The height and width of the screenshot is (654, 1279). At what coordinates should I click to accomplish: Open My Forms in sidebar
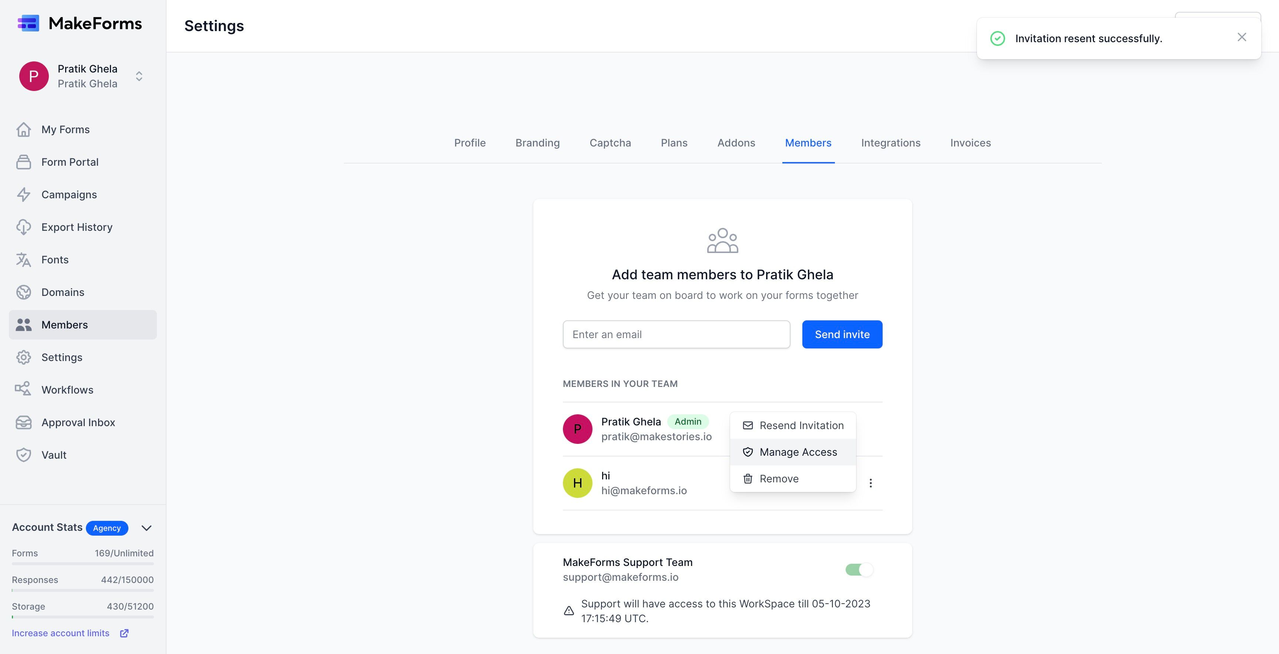click(x=83, y=129)
